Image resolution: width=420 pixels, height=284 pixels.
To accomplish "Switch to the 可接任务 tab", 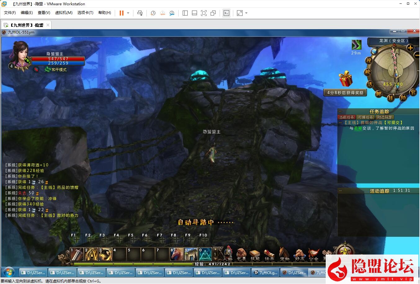I will tap(365, 117).
